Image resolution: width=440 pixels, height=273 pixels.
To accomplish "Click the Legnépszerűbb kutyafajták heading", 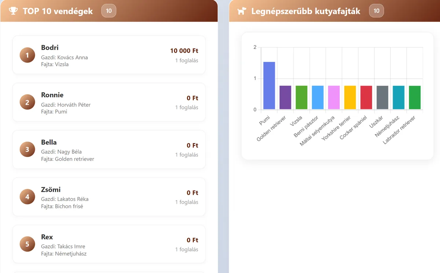I will click(306, 11).
